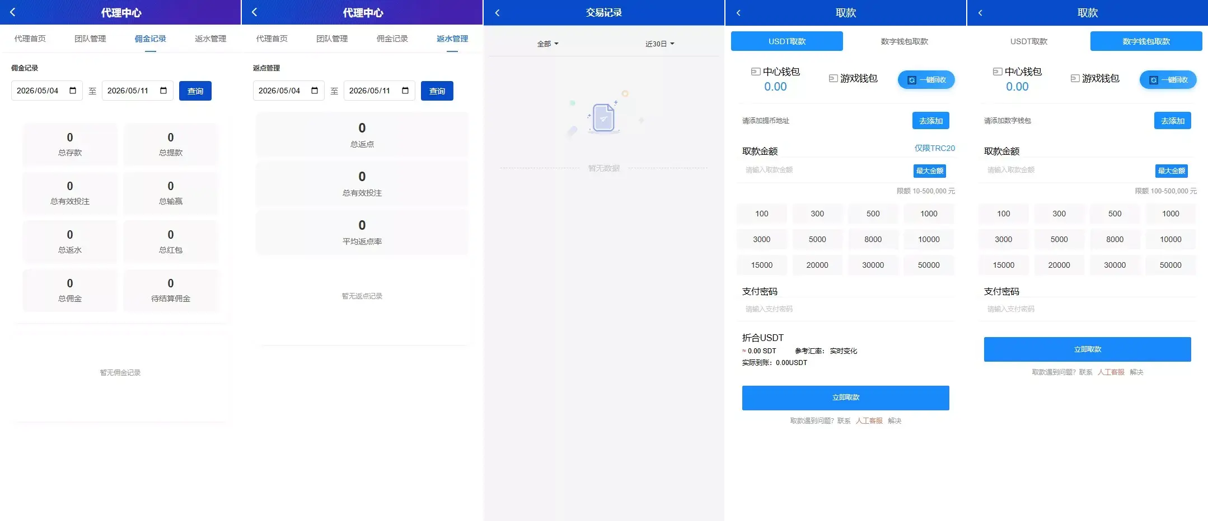Click 游戏钱包 wallet icon in digital wallet screen
The image size is (1208, 521).
[x=1075, y=78]
